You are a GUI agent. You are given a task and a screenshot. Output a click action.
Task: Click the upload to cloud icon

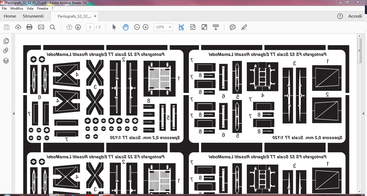click(x=18, y=27)
